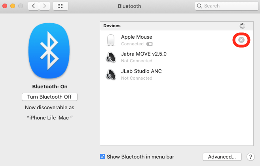The width and height of the screenshot is (260, 166).
Task: Show all preferences with the grid button
Action: pyautogui.click(x=60, y=6)
